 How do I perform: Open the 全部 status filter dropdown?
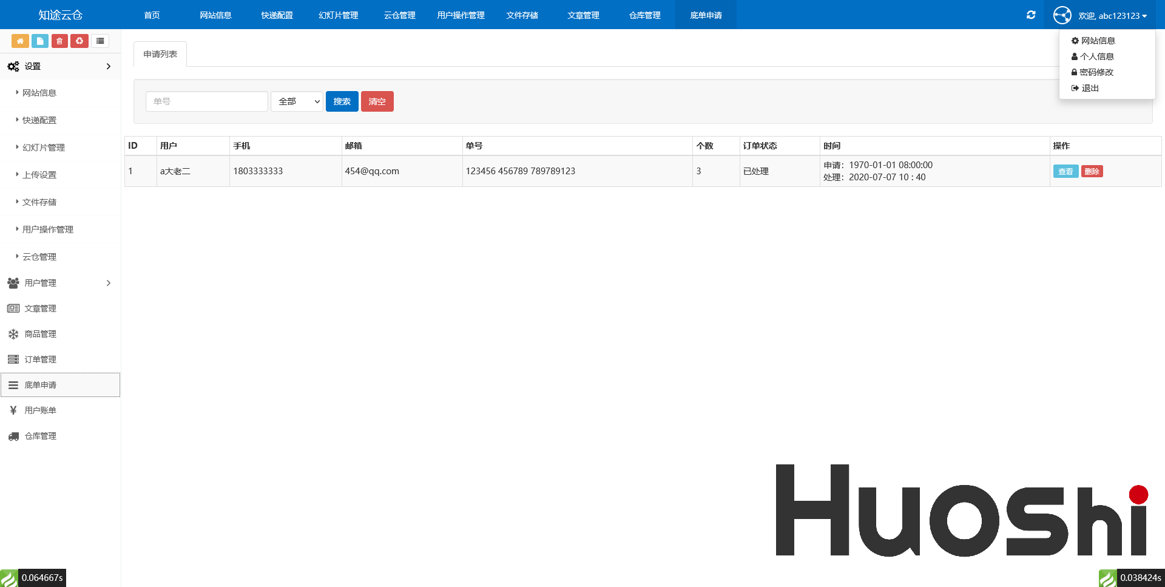click(297, 101)
